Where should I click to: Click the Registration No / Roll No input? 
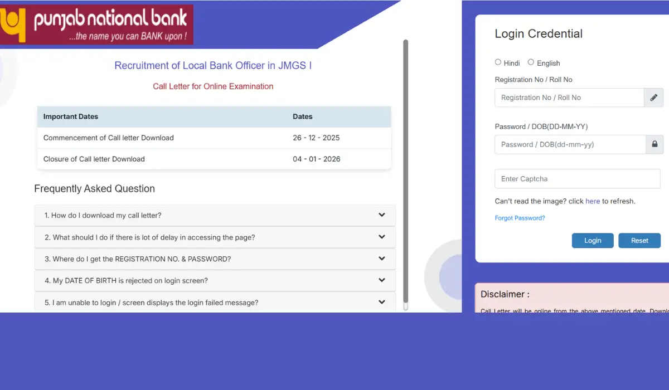569,97
